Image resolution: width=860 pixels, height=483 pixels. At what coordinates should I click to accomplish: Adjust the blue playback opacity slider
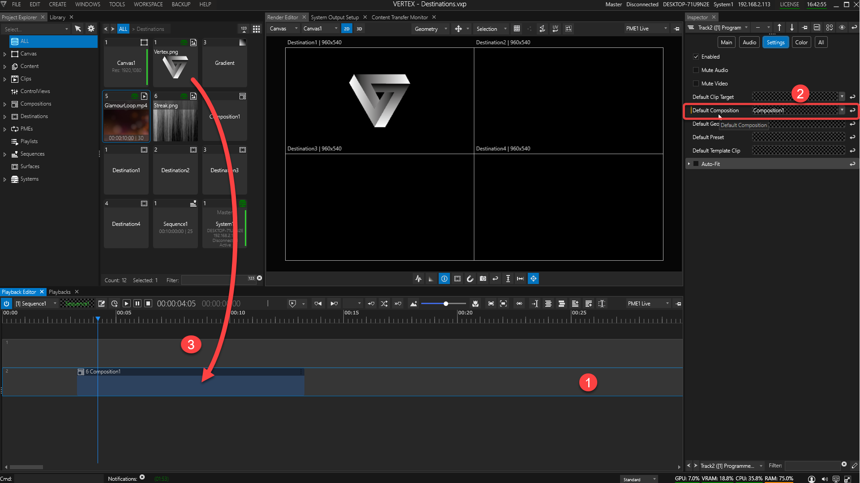coord(445,303)
